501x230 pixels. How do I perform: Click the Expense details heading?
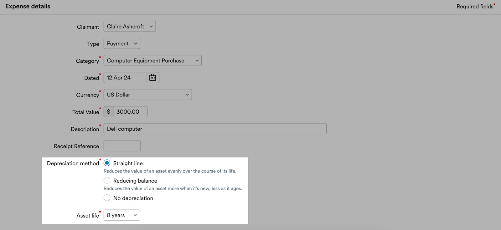[x=28, y=6]
